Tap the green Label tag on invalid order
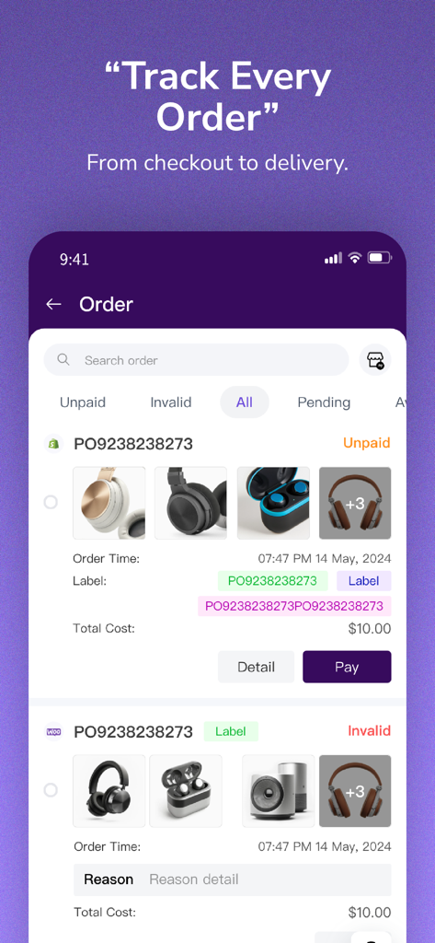The width and height of the screenshot is (435, 943). 231,731
